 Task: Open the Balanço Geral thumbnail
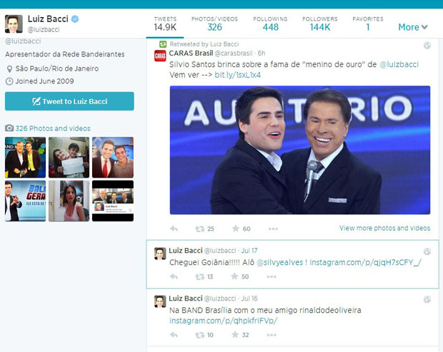[x=26, y=201]
